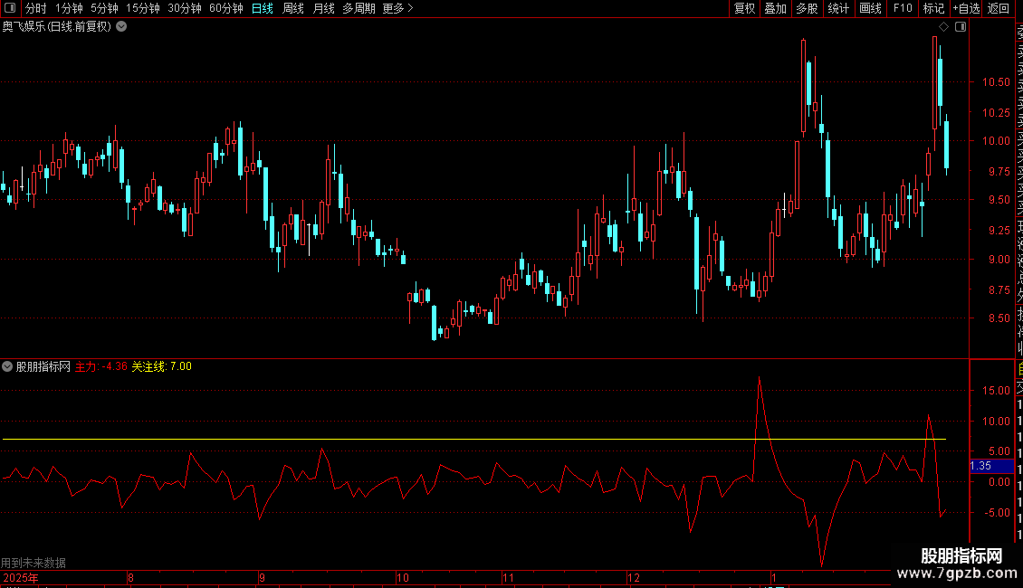Open the 画线 drawing tools
The width and height of the screenshot is (1023, 588).
coord(870,8)
